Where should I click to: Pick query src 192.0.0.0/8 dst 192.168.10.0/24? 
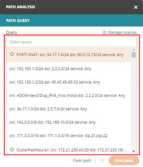pyautogui.click(x=68, y=122)
